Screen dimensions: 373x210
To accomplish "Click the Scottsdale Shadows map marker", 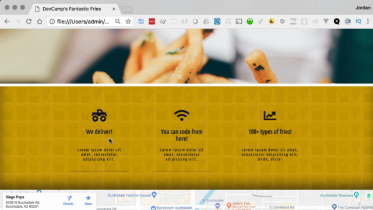I will [x=356, y=194].
